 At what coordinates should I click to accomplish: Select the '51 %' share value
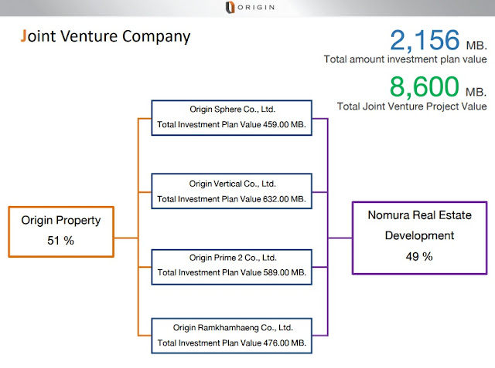point(60,241)
